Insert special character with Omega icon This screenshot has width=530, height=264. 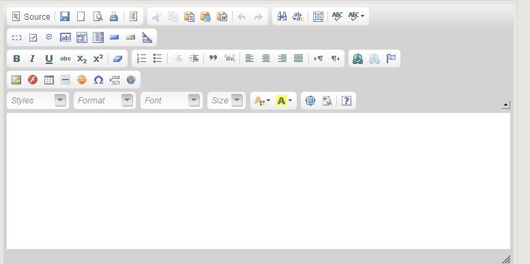pos(98,80)
